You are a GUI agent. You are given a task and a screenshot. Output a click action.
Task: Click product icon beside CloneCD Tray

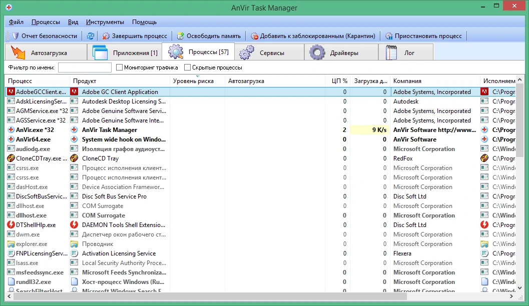[x=74, y=158]
